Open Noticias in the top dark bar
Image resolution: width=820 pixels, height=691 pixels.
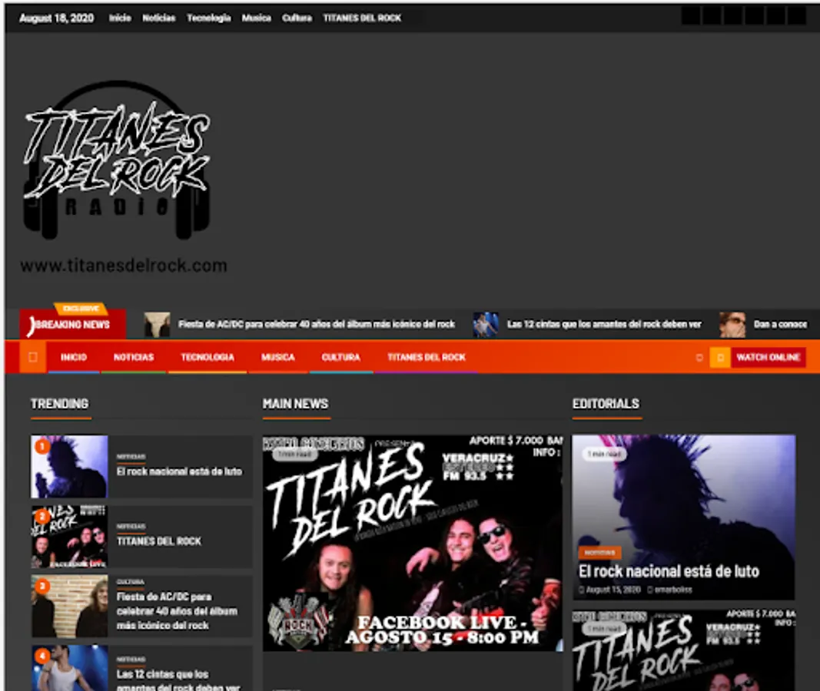159,18
